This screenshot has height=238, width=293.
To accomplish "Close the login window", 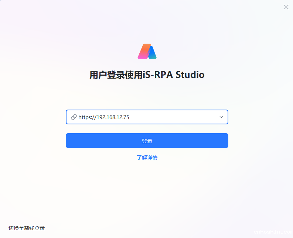I will 286,7.
